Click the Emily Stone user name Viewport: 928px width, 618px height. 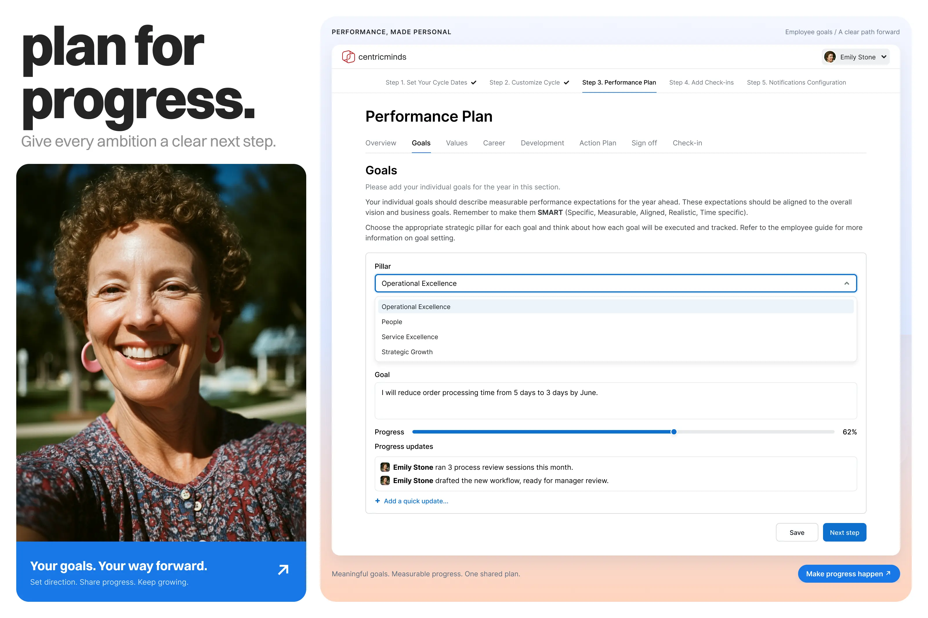(857, 57)
